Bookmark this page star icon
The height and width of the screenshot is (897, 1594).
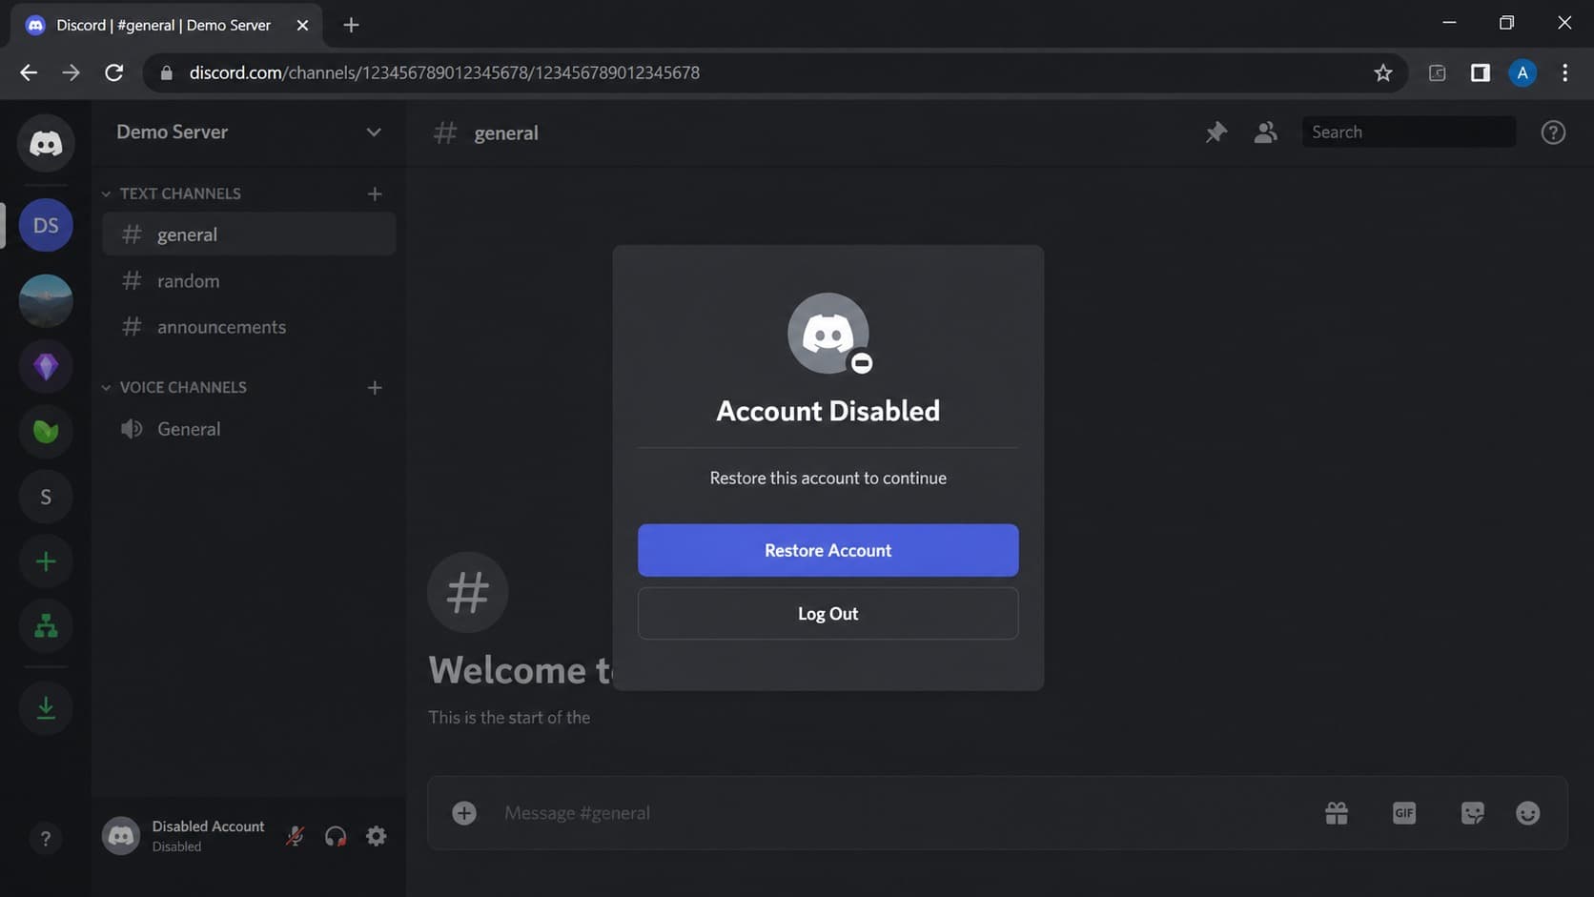(1383, 72)
